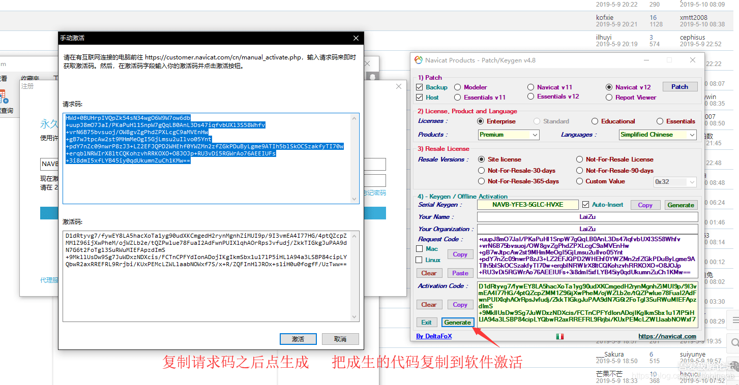Enable the Linux checkbox
Image resolution: width=739 pixels, height=385 pixels.
tap(420, 260)
